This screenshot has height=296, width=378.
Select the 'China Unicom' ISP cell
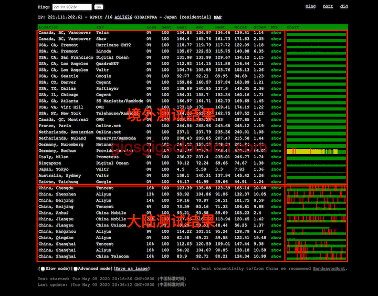tap(111, 225)
